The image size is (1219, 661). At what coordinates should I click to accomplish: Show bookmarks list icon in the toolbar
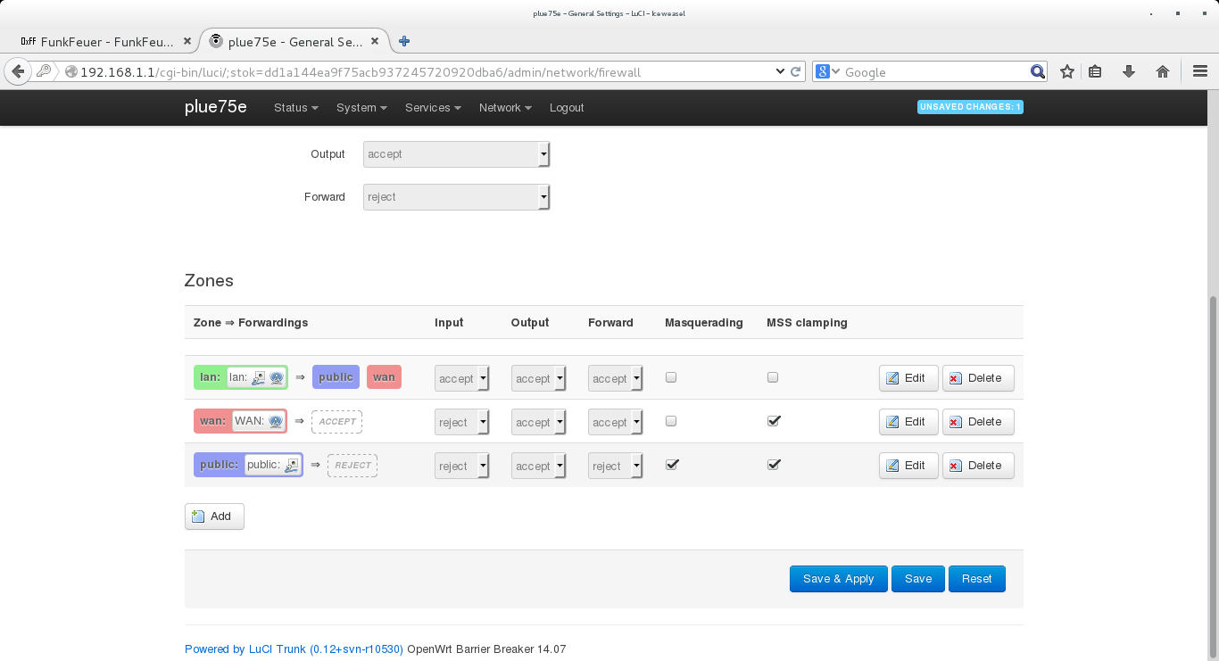pyautogui.click(x=1096, y=72)
